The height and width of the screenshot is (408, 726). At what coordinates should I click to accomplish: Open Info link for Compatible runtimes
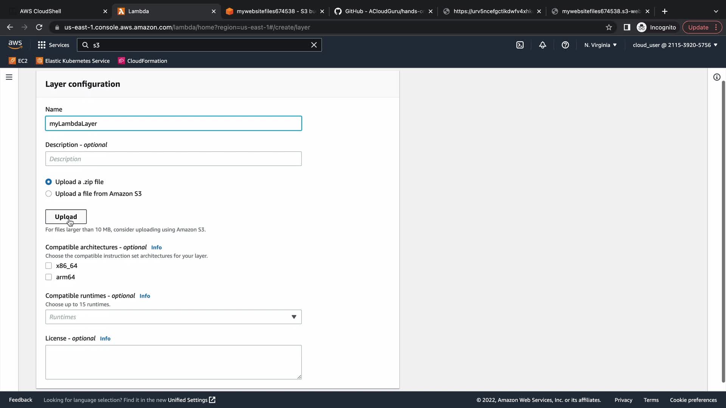click(x=145, y=296)
